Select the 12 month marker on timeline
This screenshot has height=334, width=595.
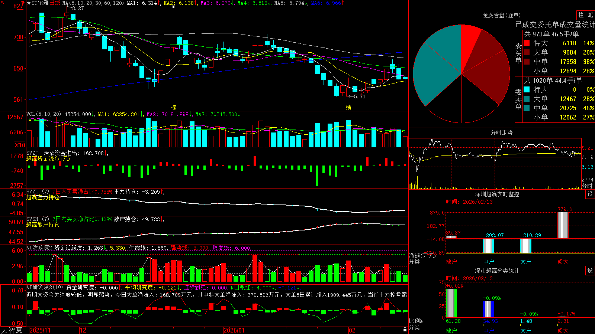point(83,330)
